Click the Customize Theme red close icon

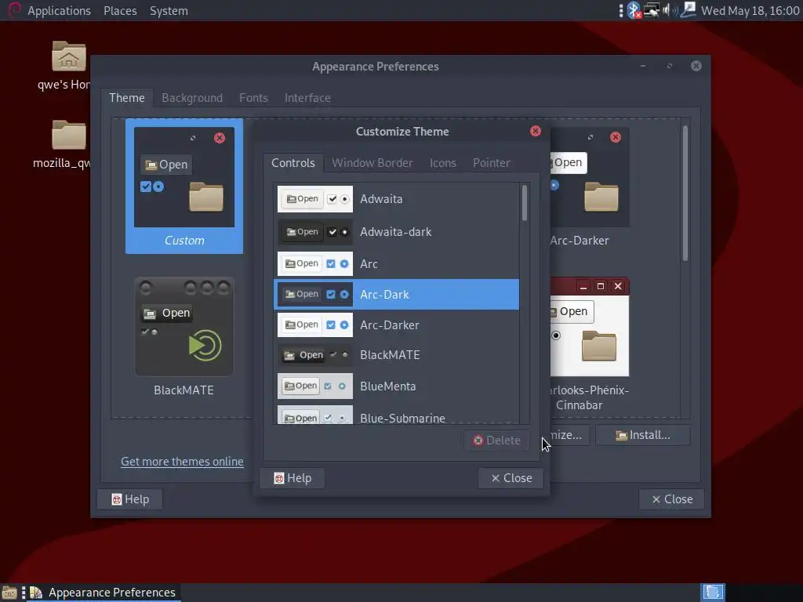click(536, 131)
